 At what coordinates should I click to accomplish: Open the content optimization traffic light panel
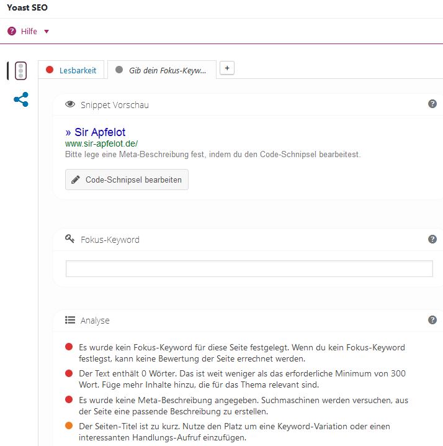pos(20,71)
